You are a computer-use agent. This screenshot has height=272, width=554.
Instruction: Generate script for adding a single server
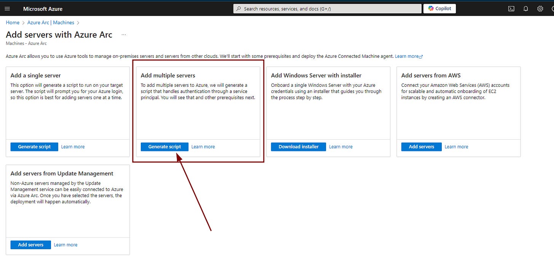(34, 146)
